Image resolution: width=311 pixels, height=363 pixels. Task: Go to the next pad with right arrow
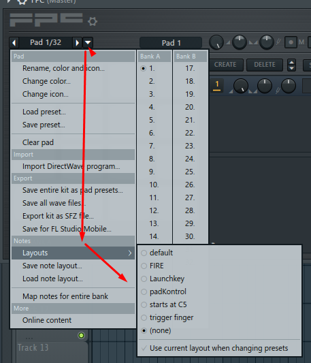click(77, 43)
